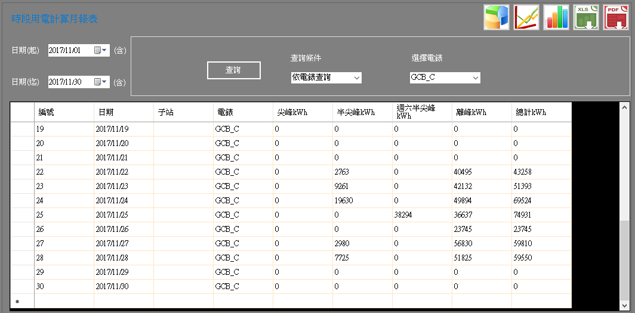Click the 總計kWh column header
This screenshot has height=313, width=635.
tap(541, 112)
